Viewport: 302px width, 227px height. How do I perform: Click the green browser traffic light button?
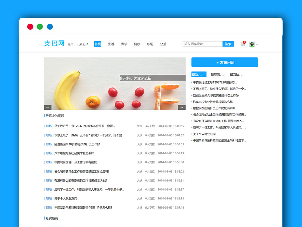point(40,26)
